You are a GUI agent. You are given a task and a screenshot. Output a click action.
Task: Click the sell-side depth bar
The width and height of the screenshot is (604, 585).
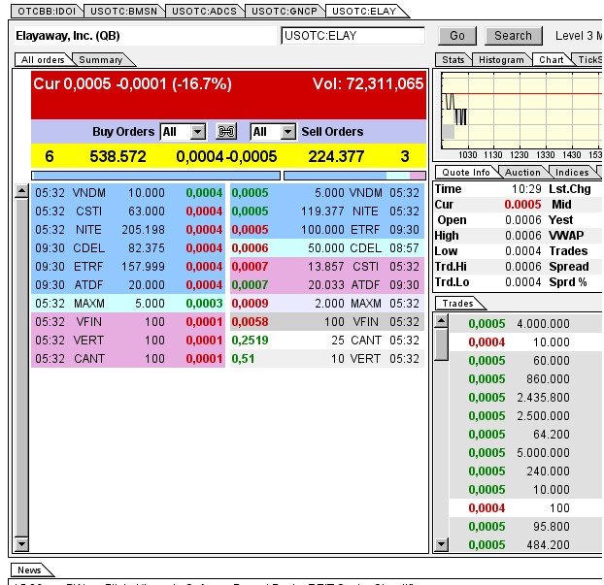(354, 176)
